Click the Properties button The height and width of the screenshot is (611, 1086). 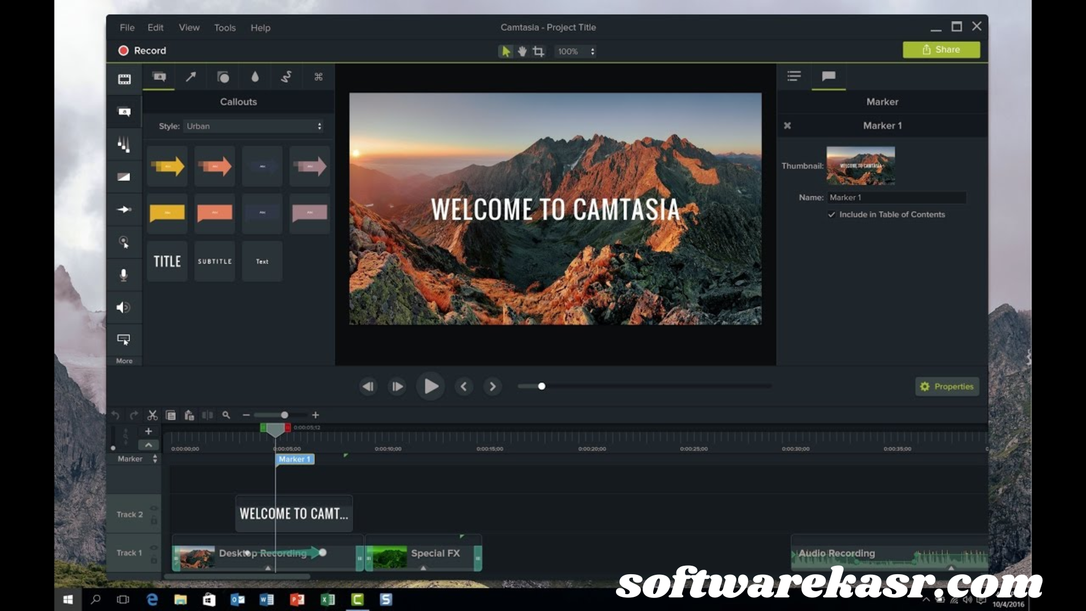947,386
